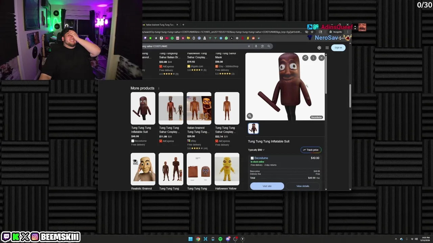
Task: Click the Tung Tung Tung Inflatable Suit title
Action: coord(269,141)
